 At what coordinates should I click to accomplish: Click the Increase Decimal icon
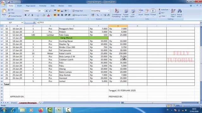(x=105, y=15)
